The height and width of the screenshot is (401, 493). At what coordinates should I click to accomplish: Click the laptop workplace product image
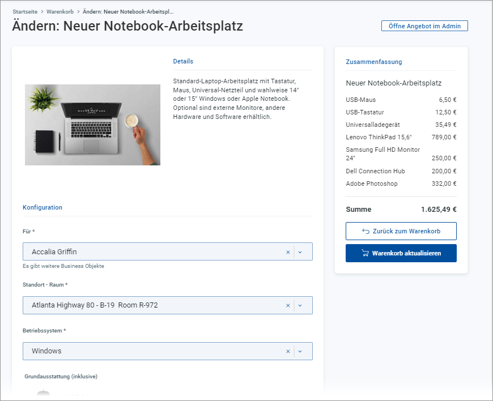pos(92,125)
